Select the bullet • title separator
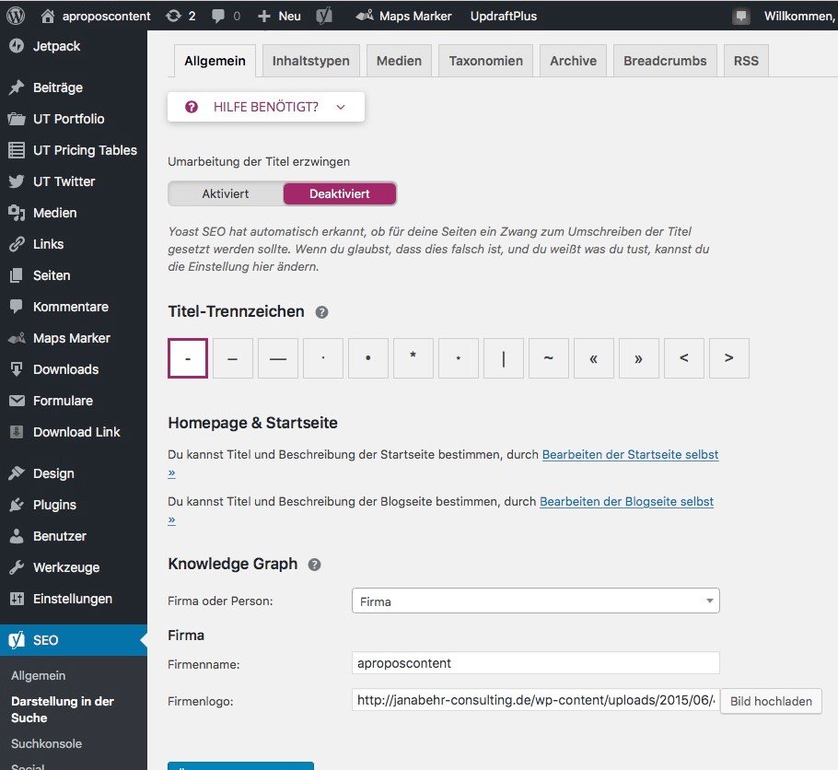The width and height of the screenshot is (838, 770). coord(368,358)
